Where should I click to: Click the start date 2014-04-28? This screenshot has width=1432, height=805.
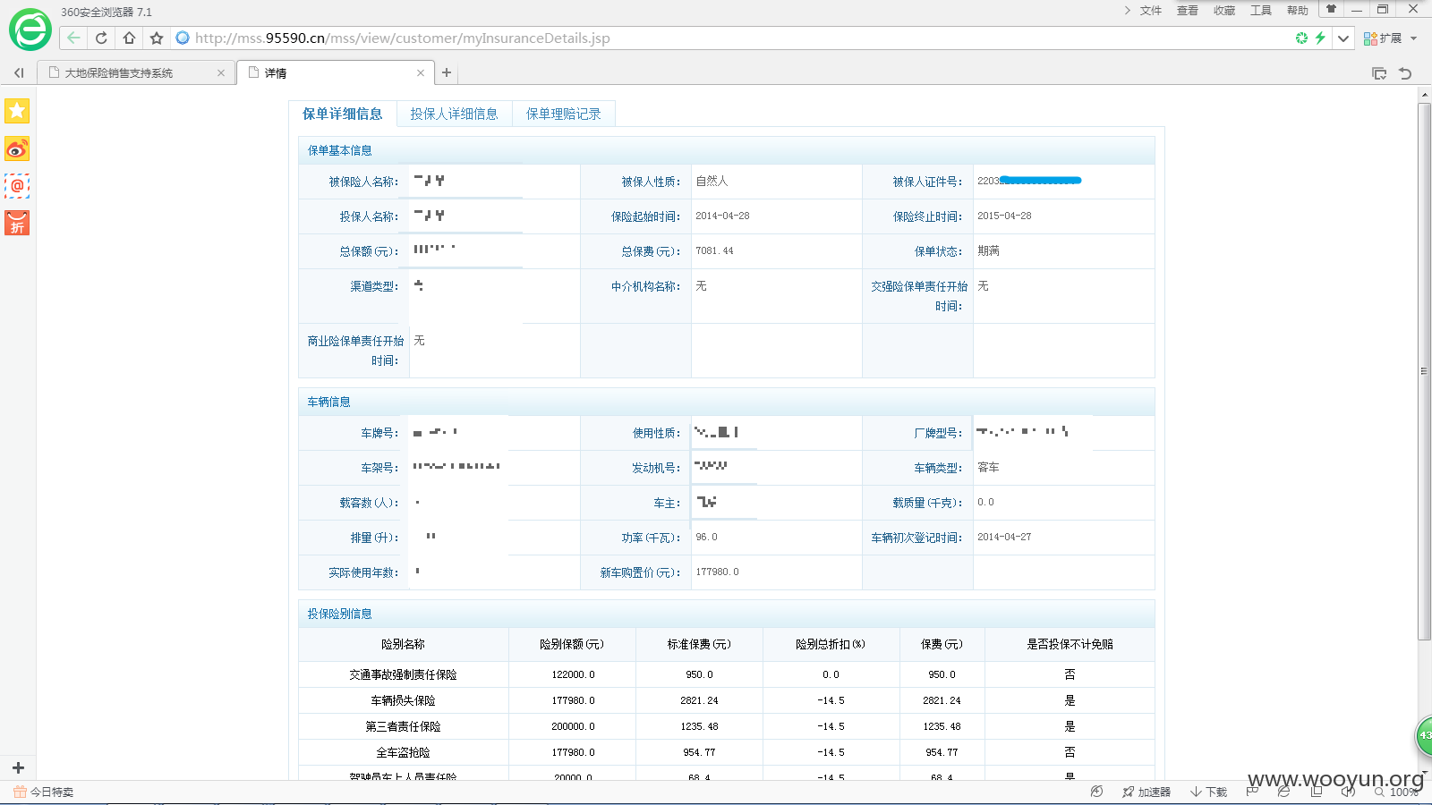(722, 216)
